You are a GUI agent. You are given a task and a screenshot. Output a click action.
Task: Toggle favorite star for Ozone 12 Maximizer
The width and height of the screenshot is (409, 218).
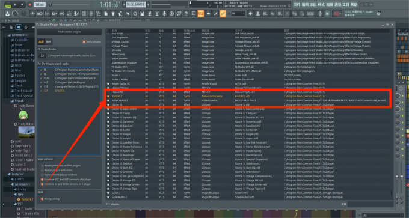coord(108,155)
